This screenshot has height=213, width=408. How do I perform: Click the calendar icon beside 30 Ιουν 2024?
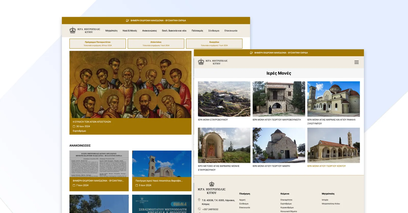tap(74, 126)
